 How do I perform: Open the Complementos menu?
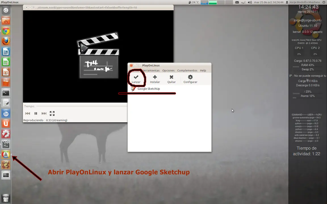click(x=187, y=71)
